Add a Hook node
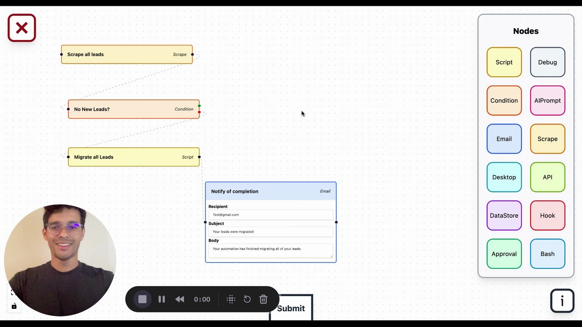The image size is (582, 327). (547, 216)
